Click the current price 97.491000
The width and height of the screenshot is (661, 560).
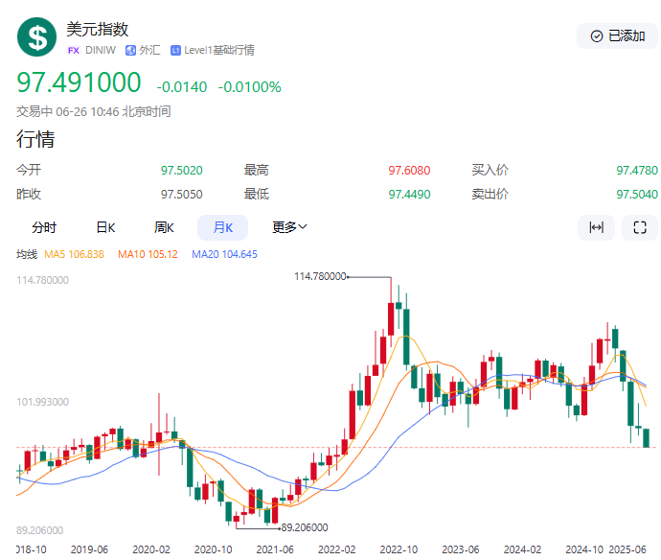(x=79, y=82)
